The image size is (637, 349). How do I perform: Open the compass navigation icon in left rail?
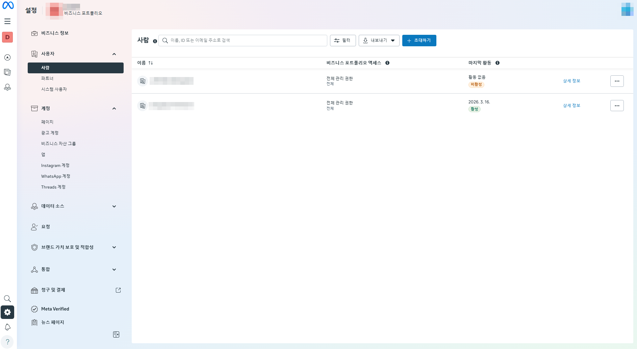(x=7, y=57)
